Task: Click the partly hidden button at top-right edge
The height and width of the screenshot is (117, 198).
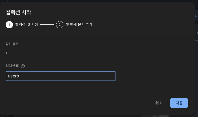Action: click(196, 15)
